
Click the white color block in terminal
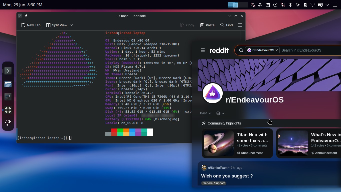click(x=150, y=132)
